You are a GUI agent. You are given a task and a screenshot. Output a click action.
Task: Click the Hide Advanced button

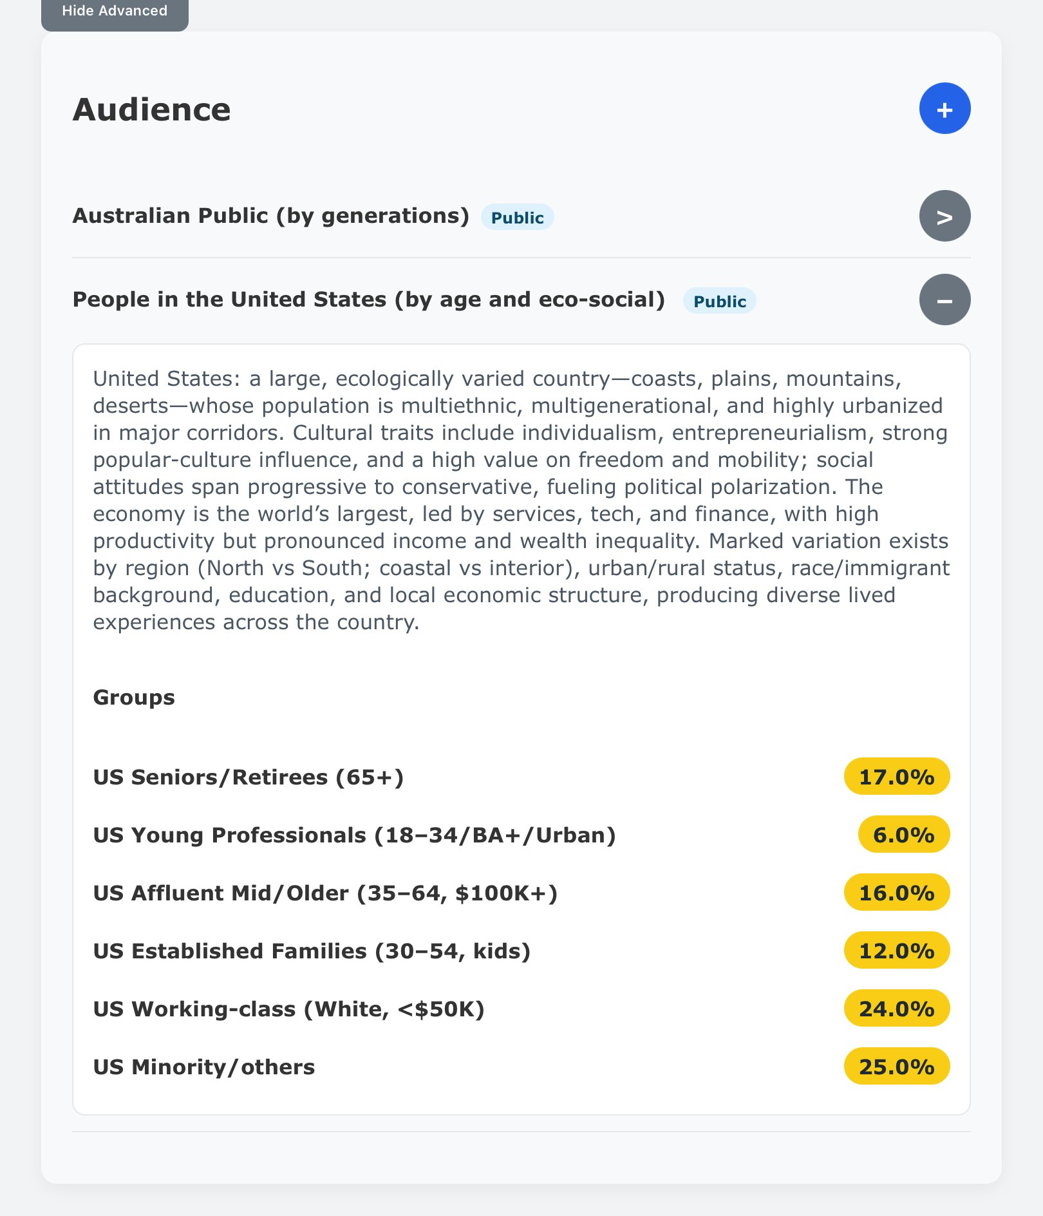click(x=115, y=12)
